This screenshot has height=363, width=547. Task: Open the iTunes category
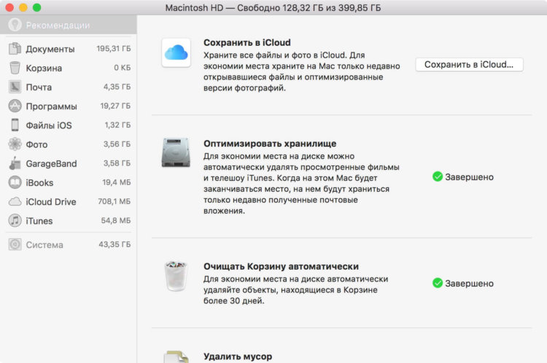(x=69, y=221)
